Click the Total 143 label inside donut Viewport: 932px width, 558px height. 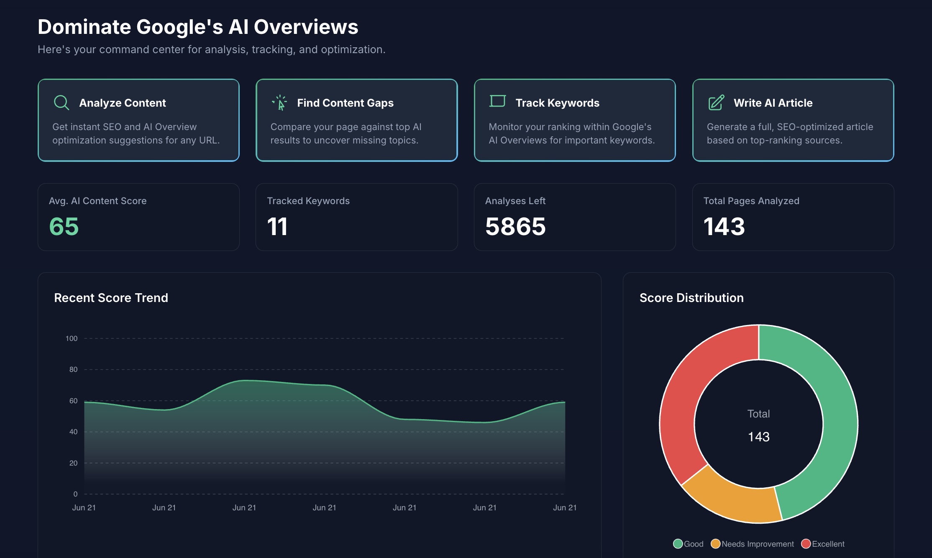[758, 425]
